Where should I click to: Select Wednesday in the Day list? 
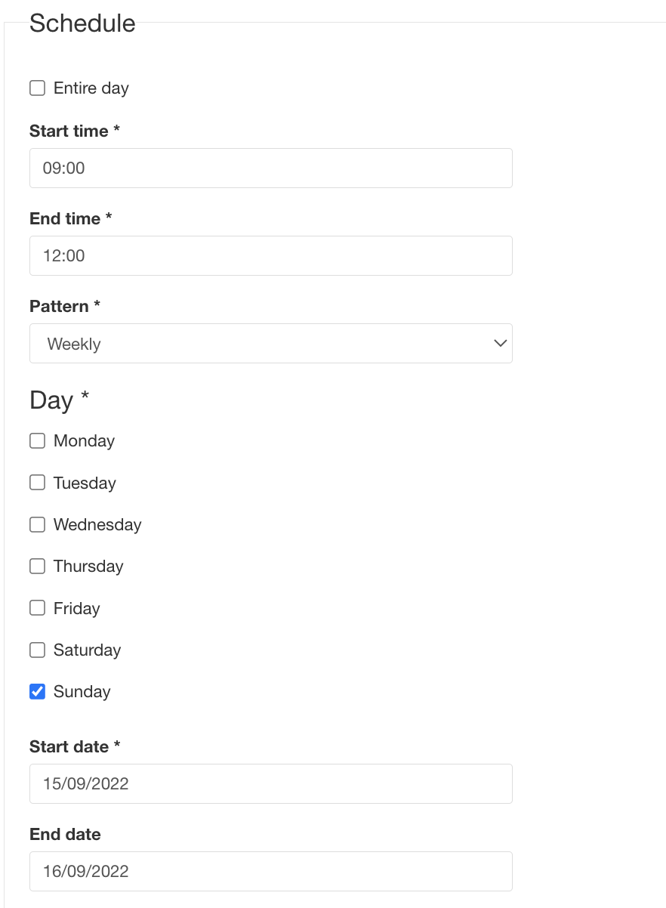point(37,524)
